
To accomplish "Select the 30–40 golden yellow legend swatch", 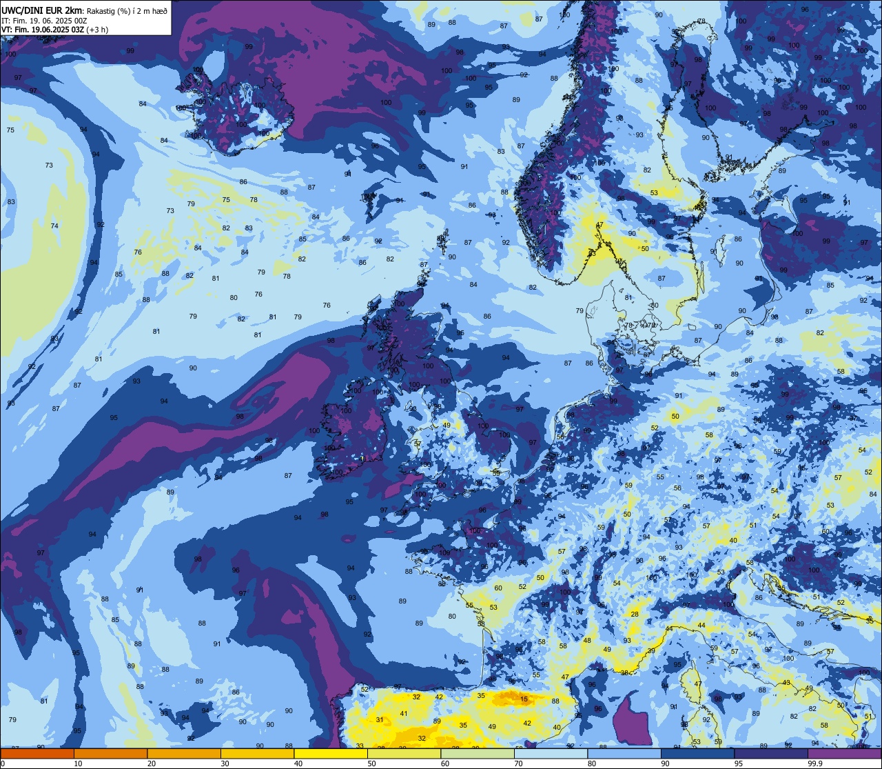I will click(257, 753).
